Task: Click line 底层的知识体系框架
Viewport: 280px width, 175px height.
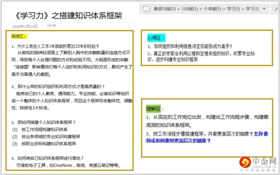Action: coord(169,125)
